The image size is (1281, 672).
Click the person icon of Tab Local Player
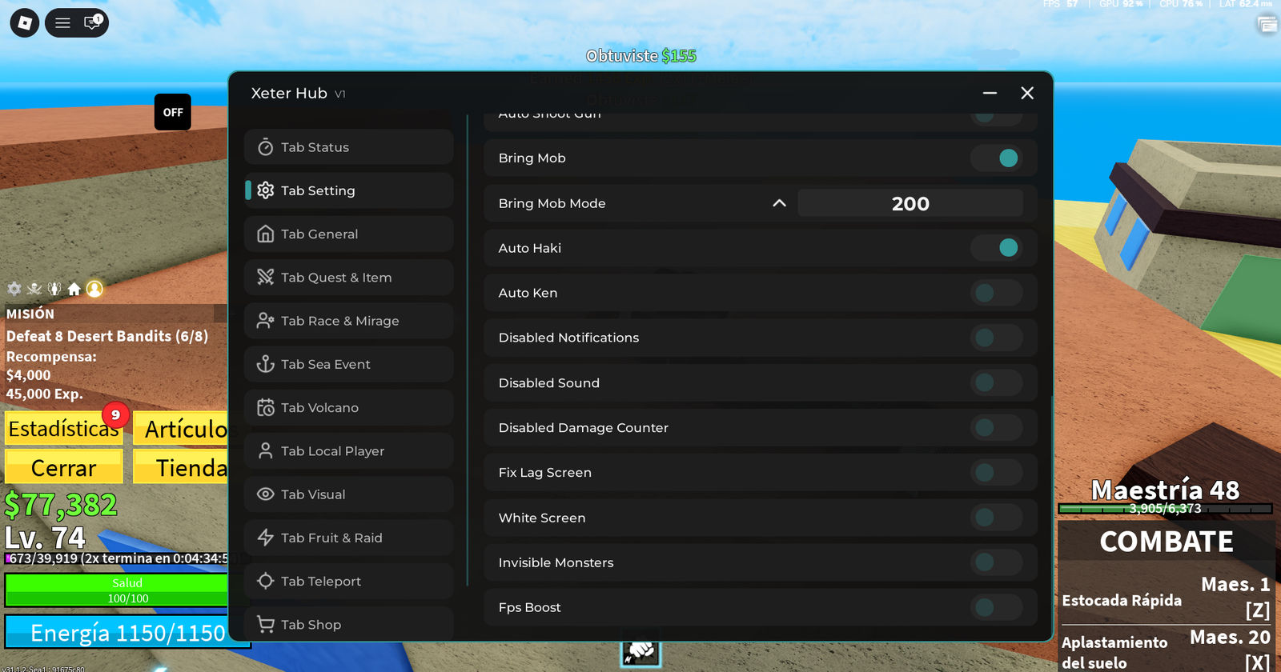[266, 450]
